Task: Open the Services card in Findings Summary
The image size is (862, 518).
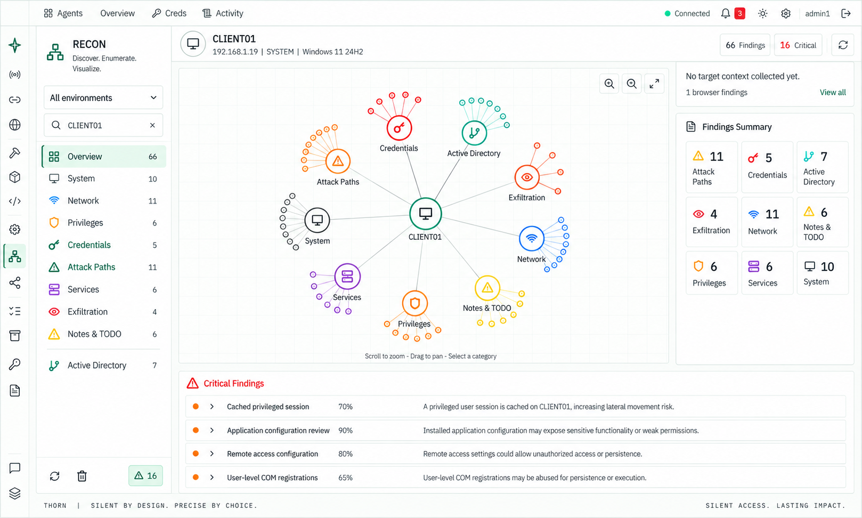Action: tap(767, 273)
